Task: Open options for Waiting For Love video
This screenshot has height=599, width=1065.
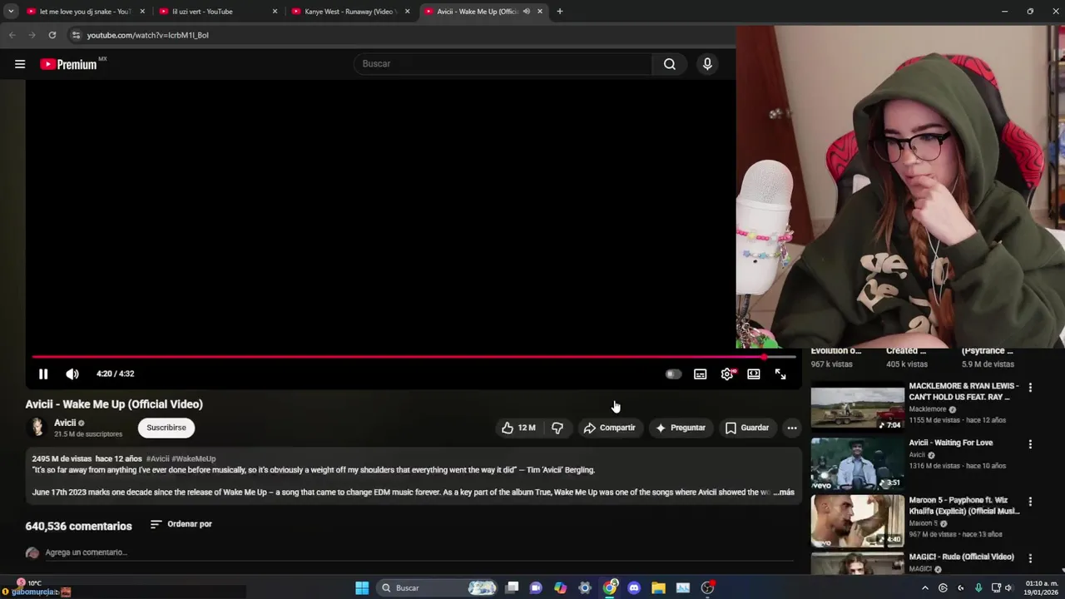Action: [1030, 444]
